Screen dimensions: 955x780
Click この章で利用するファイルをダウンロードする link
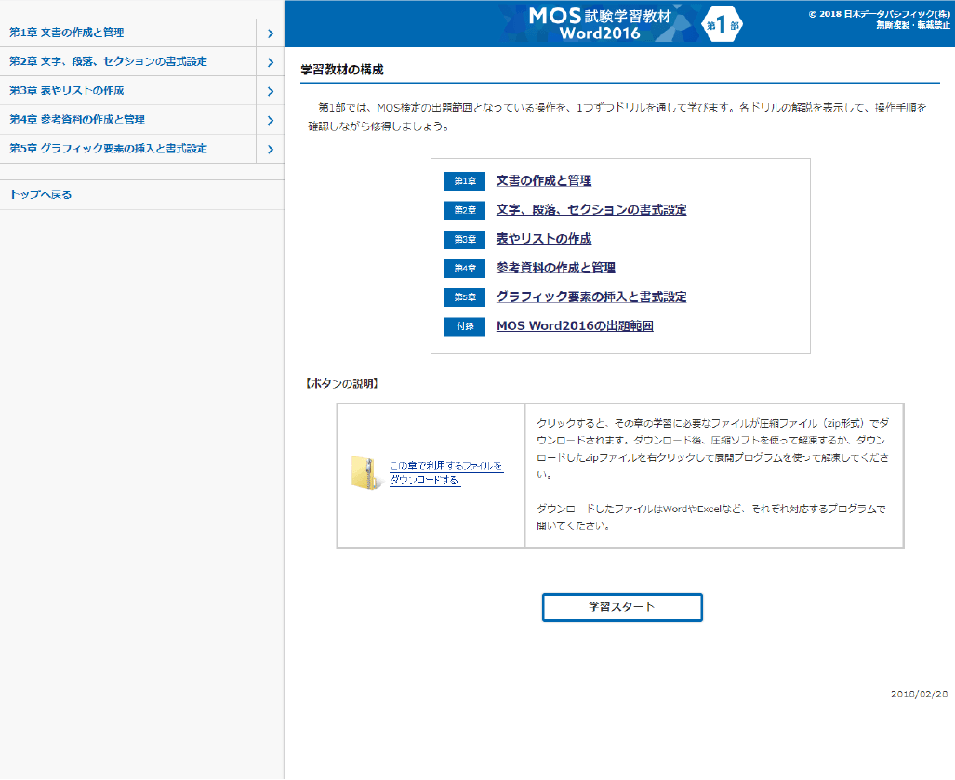click(x=446, y=473)
